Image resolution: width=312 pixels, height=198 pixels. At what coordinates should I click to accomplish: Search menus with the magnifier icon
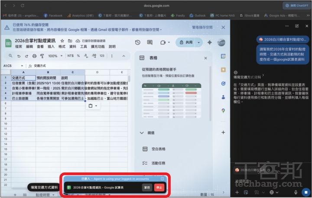(10, 56)
